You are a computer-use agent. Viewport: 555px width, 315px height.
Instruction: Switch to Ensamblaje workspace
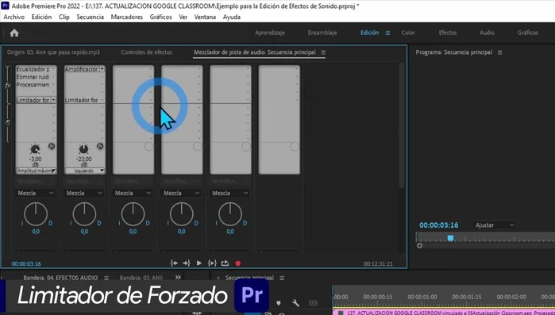[x=322, y=33]
